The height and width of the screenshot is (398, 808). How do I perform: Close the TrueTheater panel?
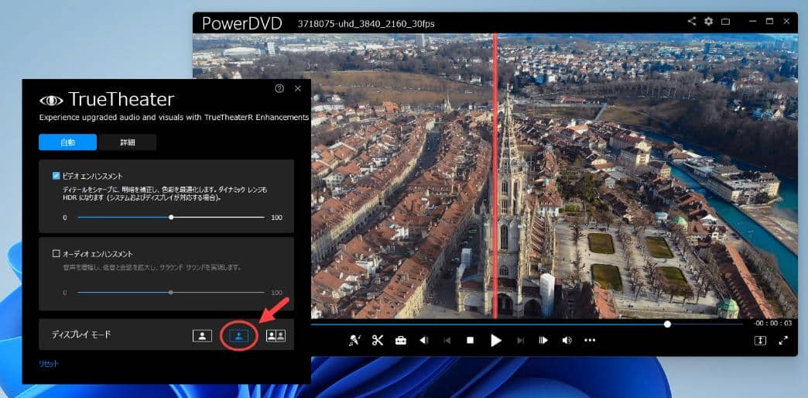298,88
